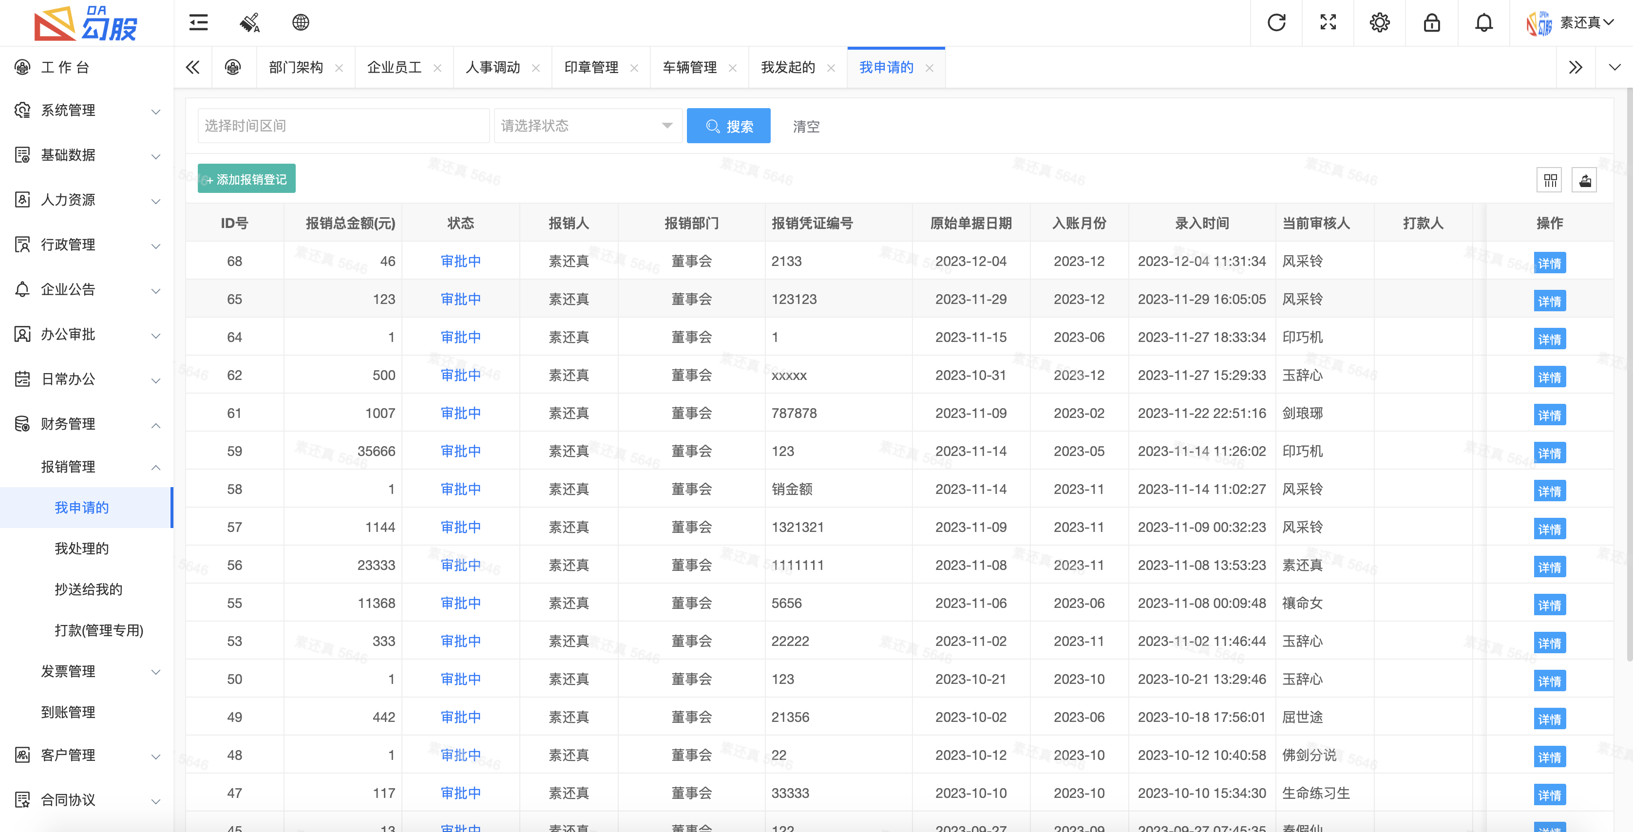
Task: Collapse 财务管理 menu
Action: click(x=86, y=424)
